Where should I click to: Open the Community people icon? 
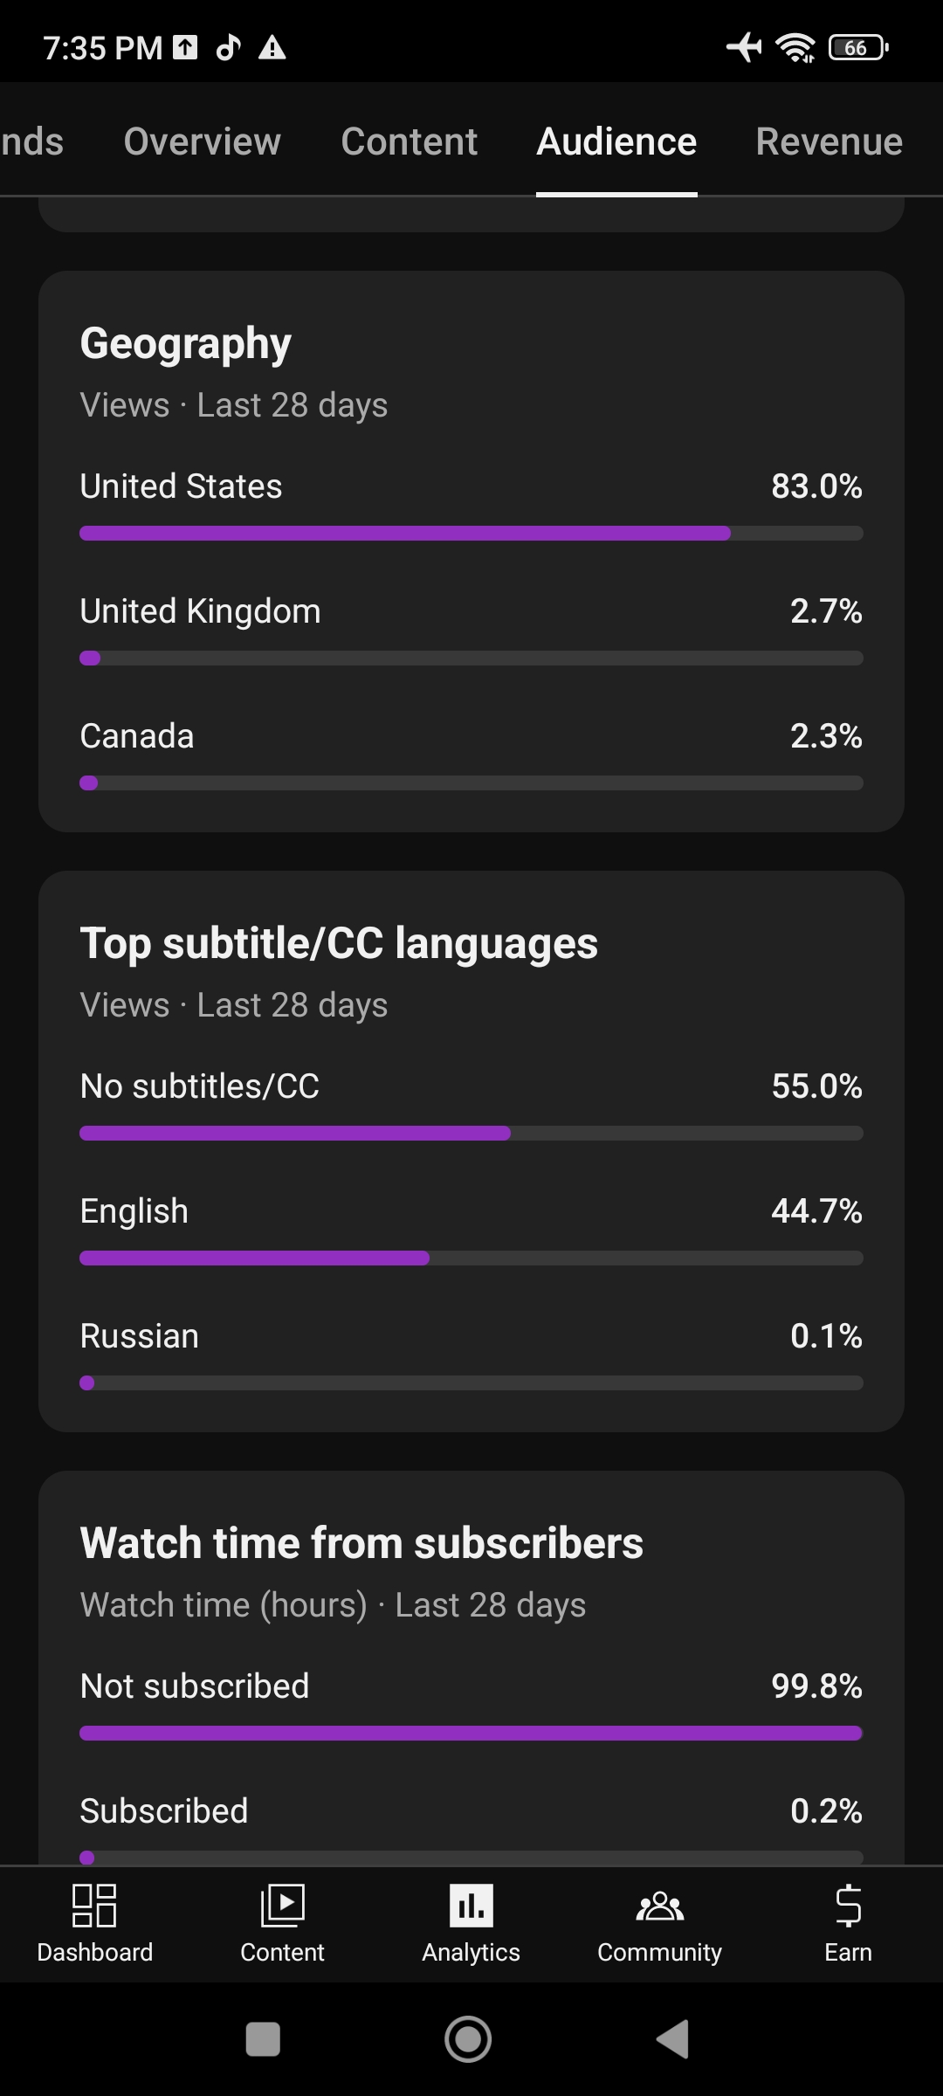click(x=660, y=1906)
